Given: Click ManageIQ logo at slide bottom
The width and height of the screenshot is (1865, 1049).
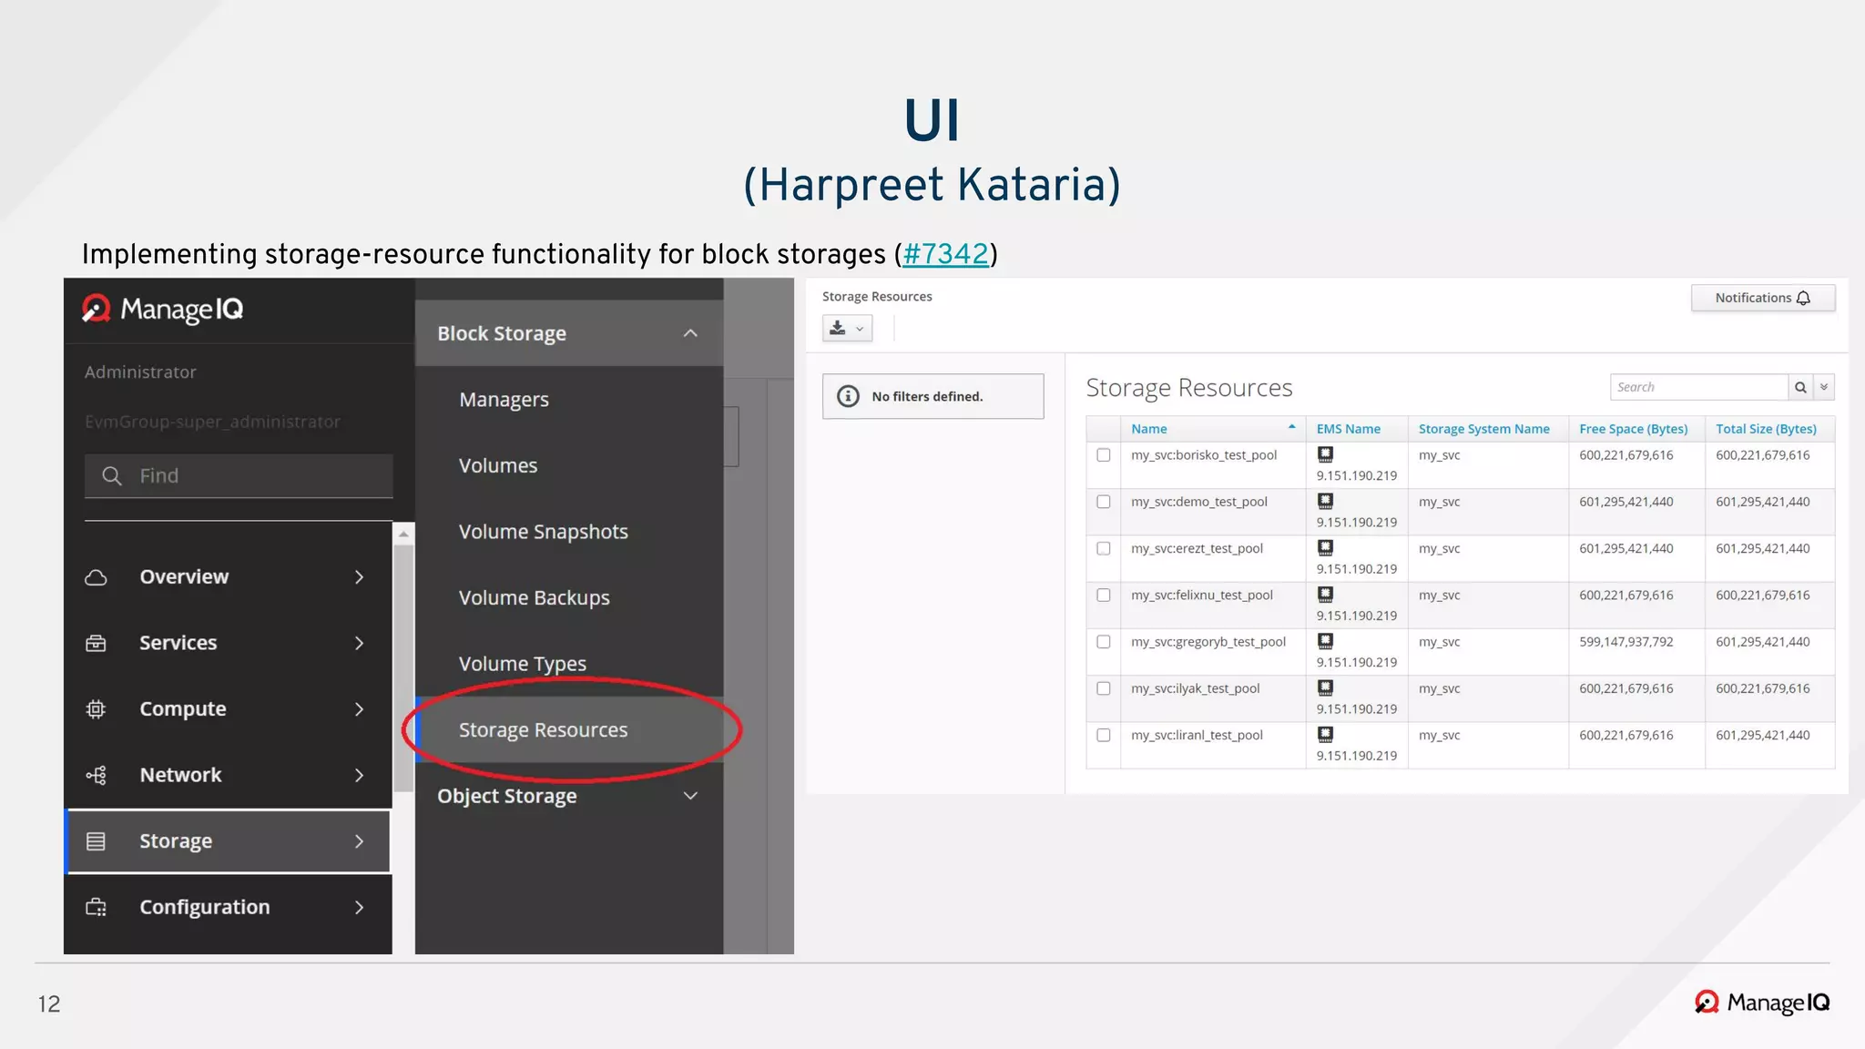Looking at the screenshot, I should (1762, 1003).
